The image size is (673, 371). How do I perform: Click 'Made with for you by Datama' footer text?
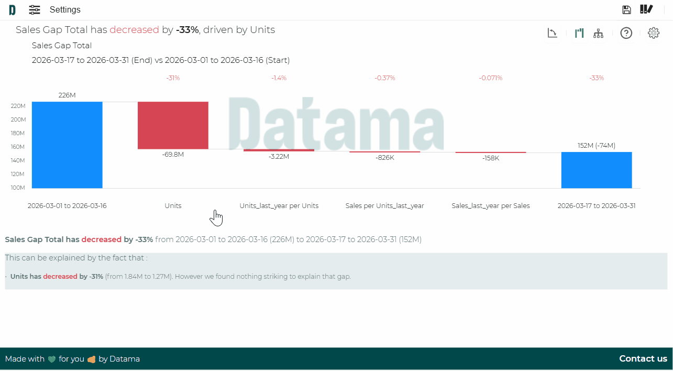coord(72,359)
